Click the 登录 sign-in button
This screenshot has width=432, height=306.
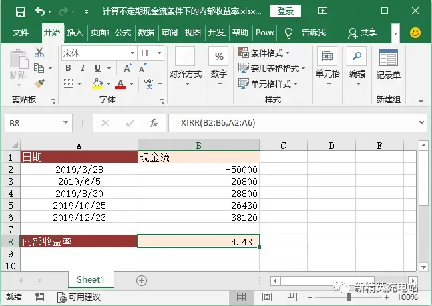click(285, 11)
